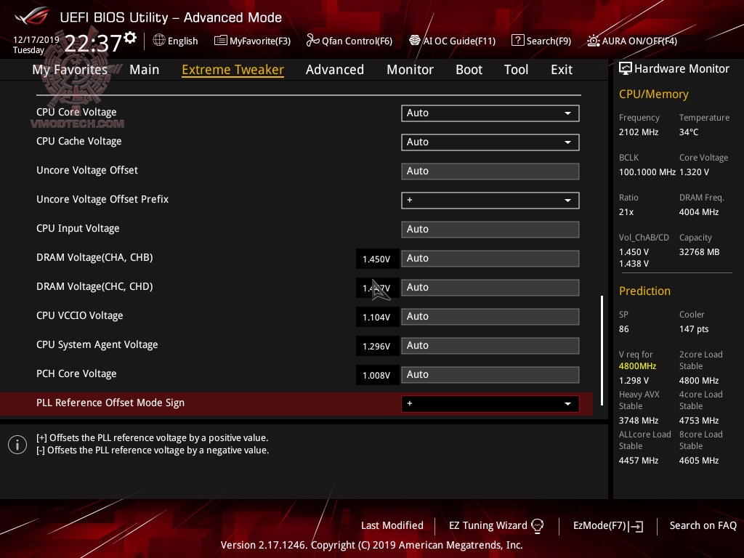Click the globe language icon
This screenshot has height=558, width=744.
pos(159,41)
